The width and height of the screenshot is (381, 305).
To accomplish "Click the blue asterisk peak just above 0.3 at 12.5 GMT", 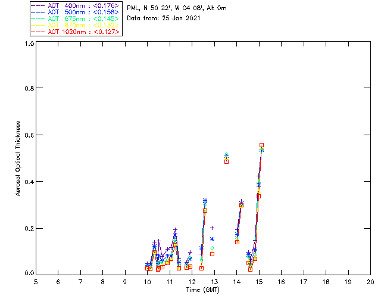I will click(x=205, y=201).
